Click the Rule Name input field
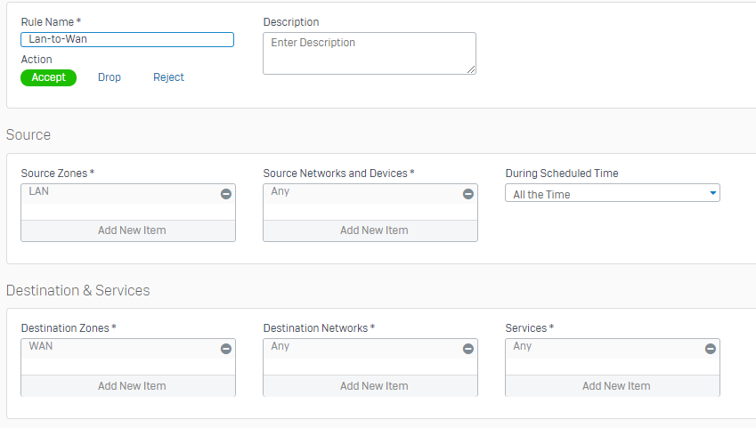The height and width of the screenshot is (428, 756). (x=127, y=39)
